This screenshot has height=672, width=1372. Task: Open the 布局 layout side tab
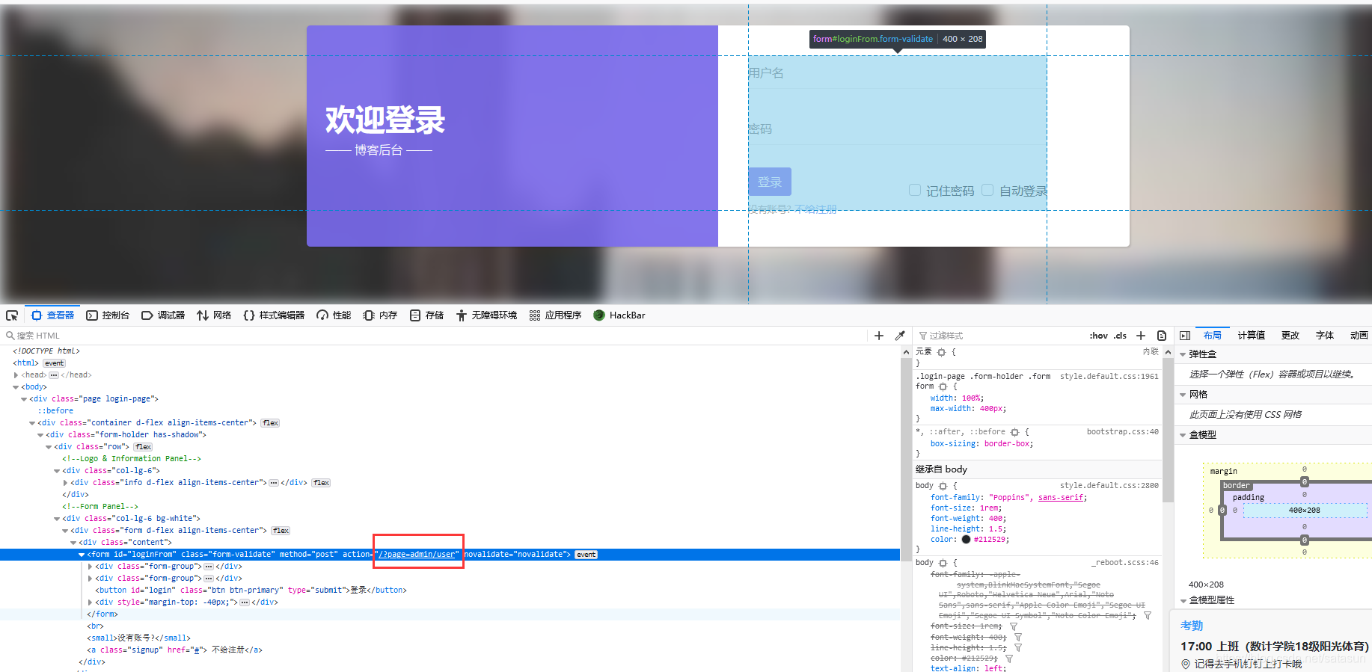coord(1213,336)
